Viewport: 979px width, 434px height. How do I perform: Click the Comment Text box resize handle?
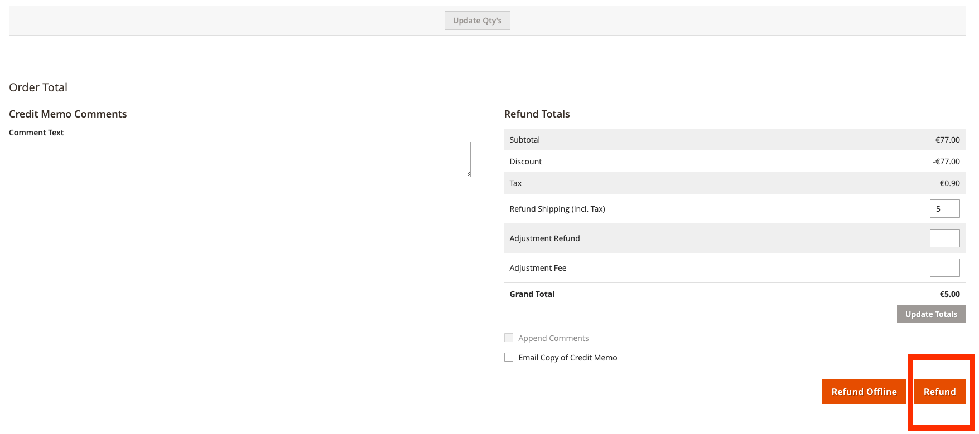[x=467, y=174]
